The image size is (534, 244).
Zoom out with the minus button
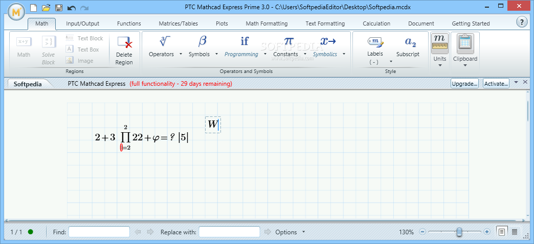click(422, 232)
